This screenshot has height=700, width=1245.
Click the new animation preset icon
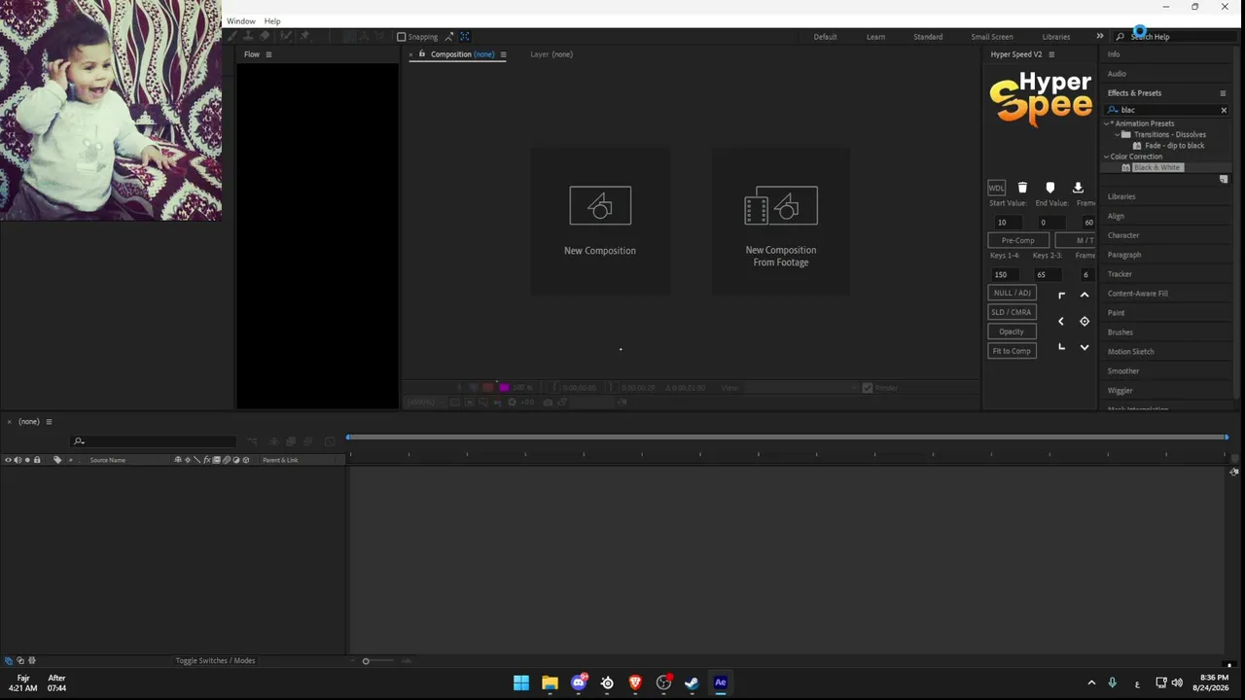[1224, 179]
